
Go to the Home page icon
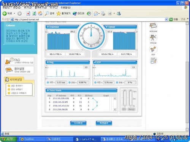coord(40,13)
